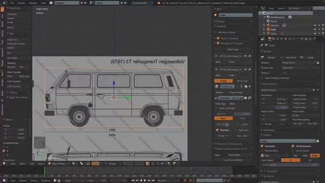Click the Camera icon in the outliner
Viewport: 325px width, 183px height.
[268, 25]
